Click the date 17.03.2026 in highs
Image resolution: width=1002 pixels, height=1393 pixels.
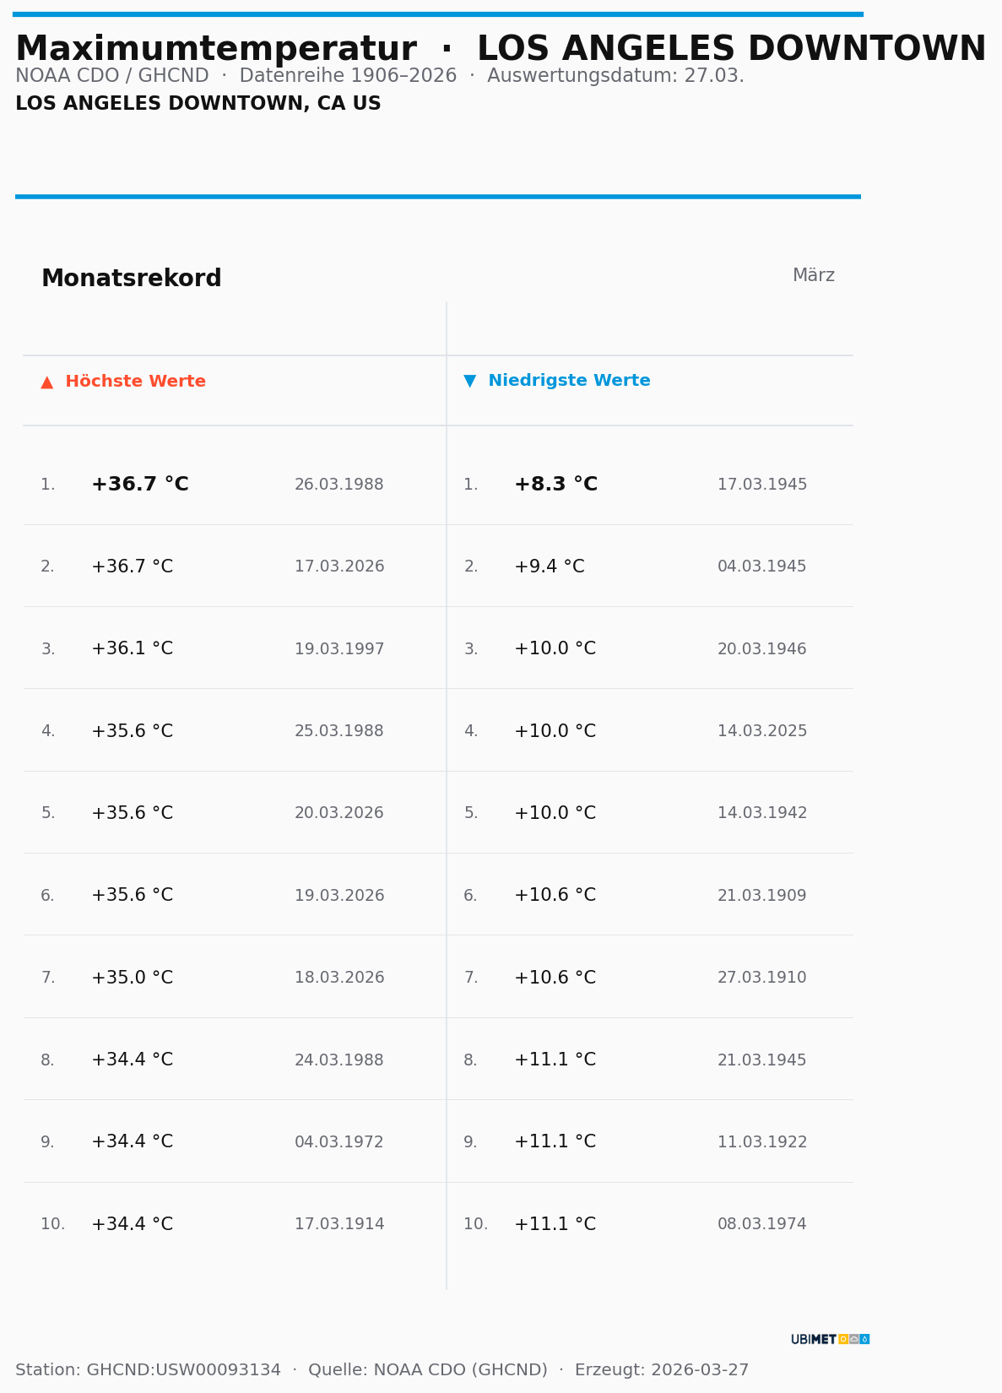pyautogui.click(x=339, y=566)
